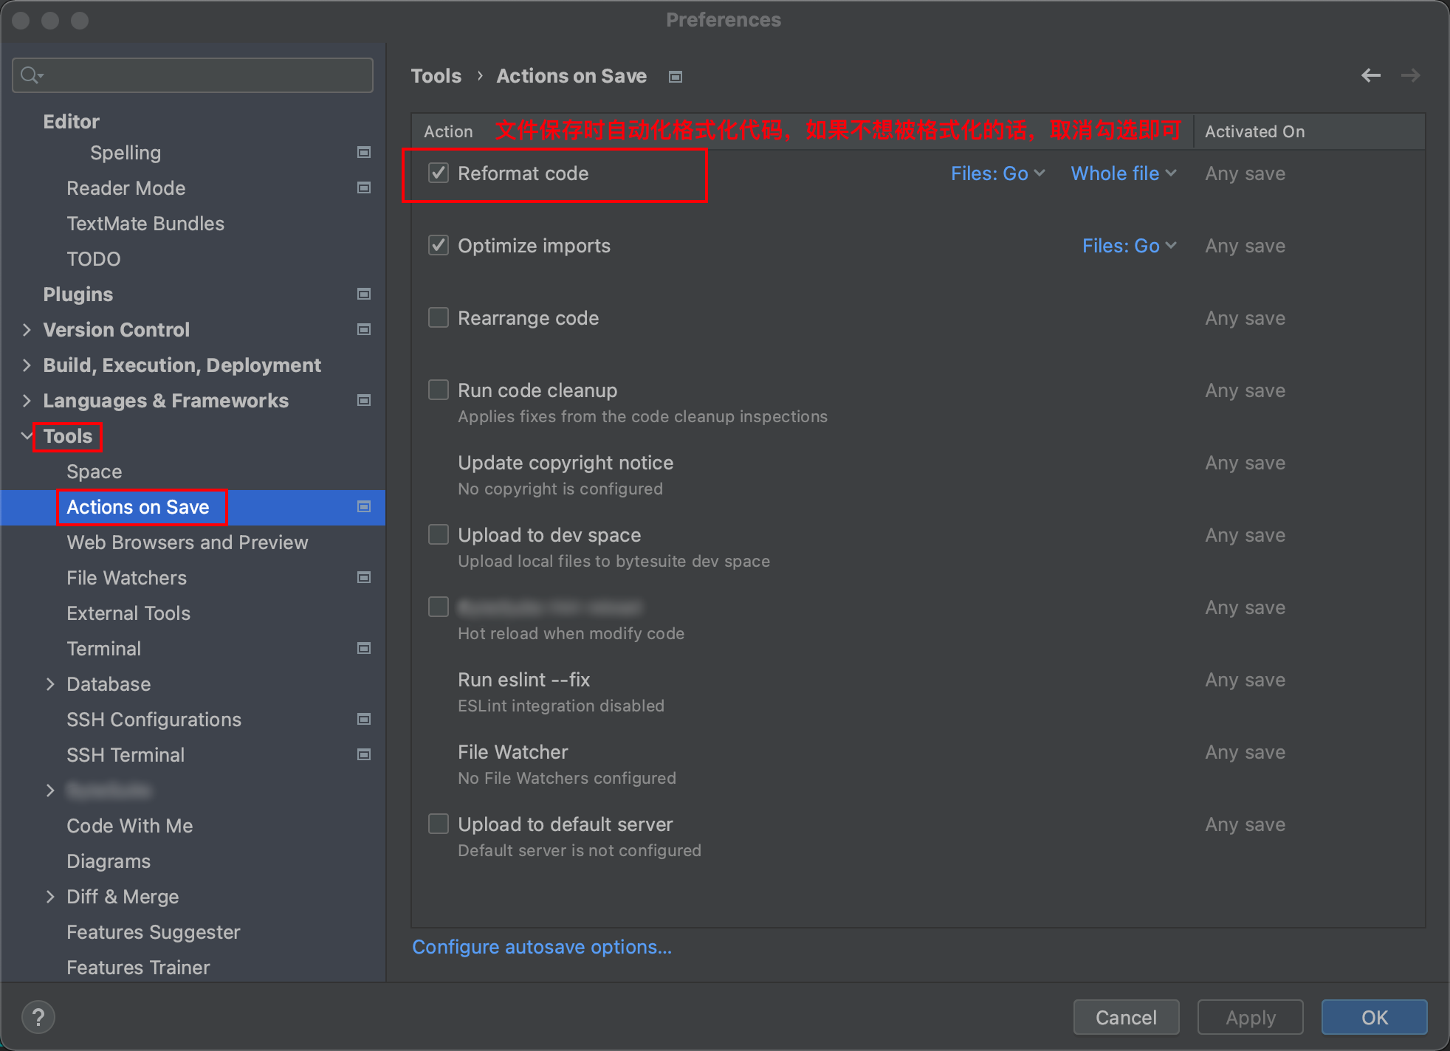Screen dimensions: 1450x1051
Task: Click project-level icon next to File Watchers
Action: pyautogui.click(x=363, y=577)
